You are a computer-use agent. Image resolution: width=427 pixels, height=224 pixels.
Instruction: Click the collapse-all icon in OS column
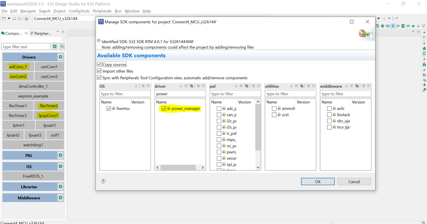148,86
